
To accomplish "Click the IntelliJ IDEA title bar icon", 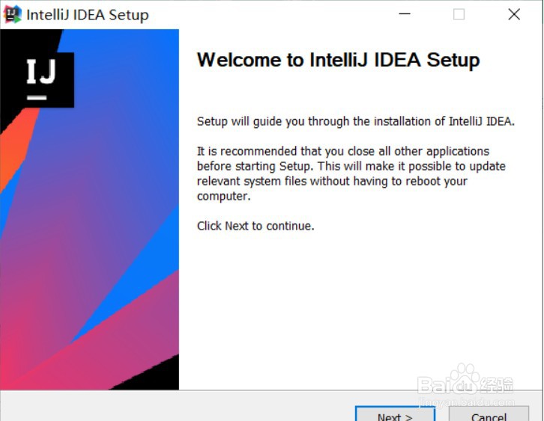I will coord(13,14).
